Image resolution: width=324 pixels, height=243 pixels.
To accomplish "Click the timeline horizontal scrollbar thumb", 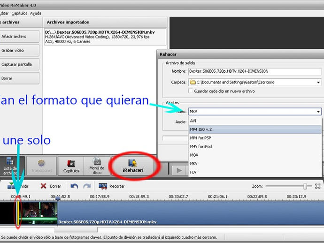I will pyautogui.click(x=76, y=229).
